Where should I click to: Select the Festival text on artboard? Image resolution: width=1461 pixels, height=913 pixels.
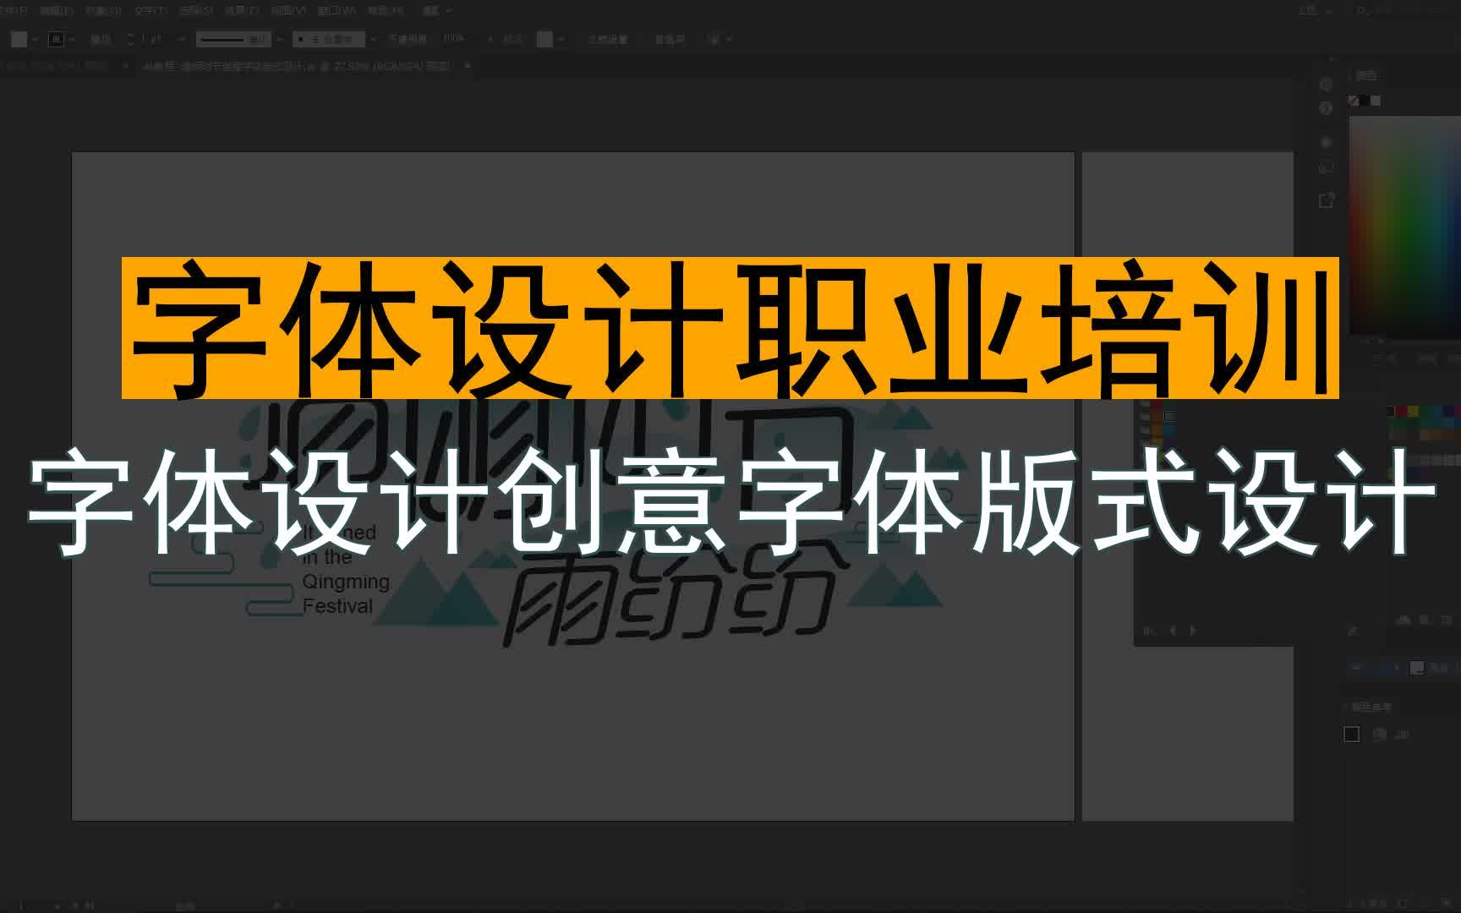click(x=337, y=606)
